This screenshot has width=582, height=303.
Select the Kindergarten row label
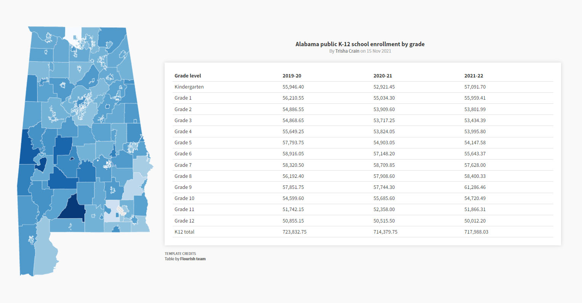189,87
